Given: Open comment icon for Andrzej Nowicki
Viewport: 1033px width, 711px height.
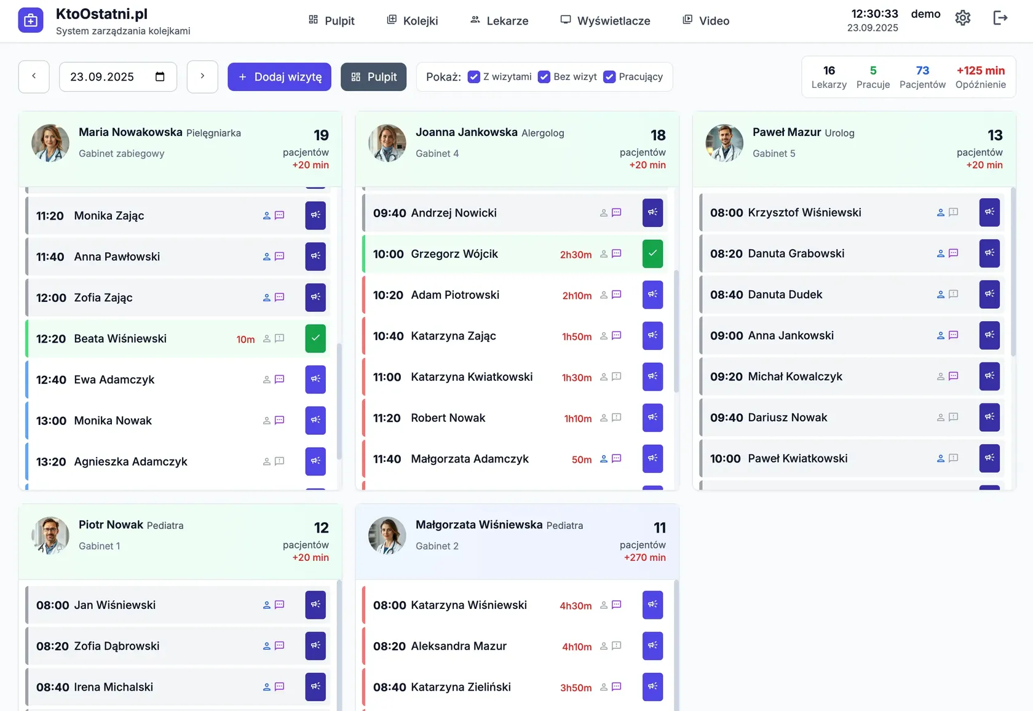Looking at the screenshot, I should pyautogui.click(x=617, y=213).
